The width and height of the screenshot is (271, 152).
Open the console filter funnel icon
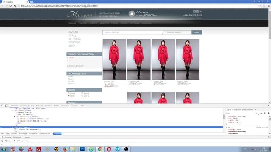(x=6, y=141)
